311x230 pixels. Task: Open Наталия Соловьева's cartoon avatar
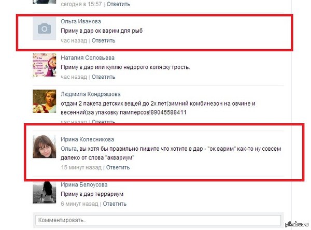point(44,65)
